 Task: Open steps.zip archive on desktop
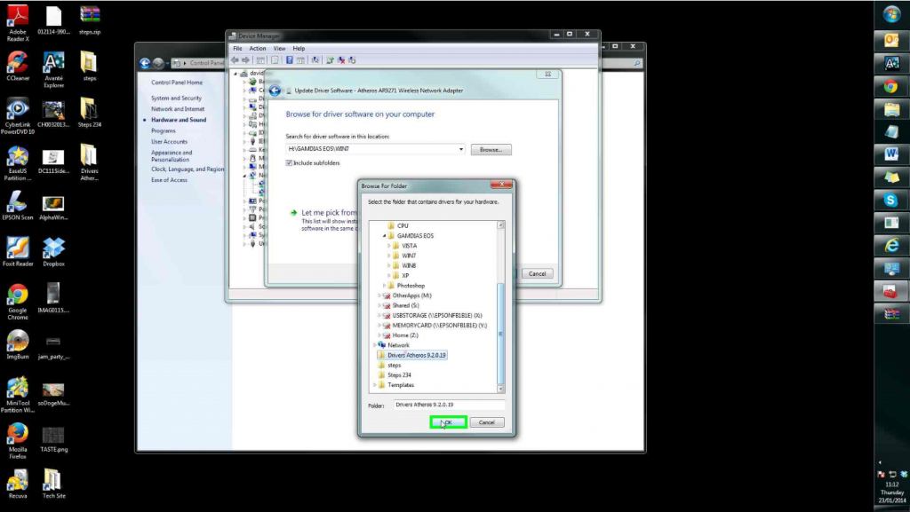tap(90, 20)
